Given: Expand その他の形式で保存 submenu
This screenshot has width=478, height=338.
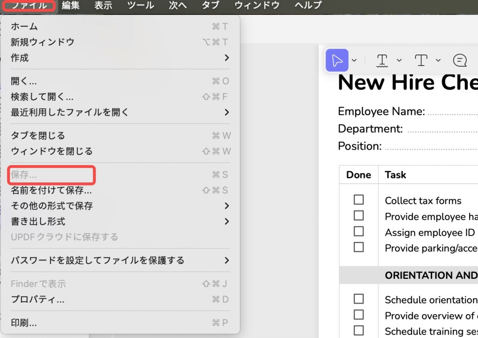Looking at the screenshot, I should tap(120, 206).
